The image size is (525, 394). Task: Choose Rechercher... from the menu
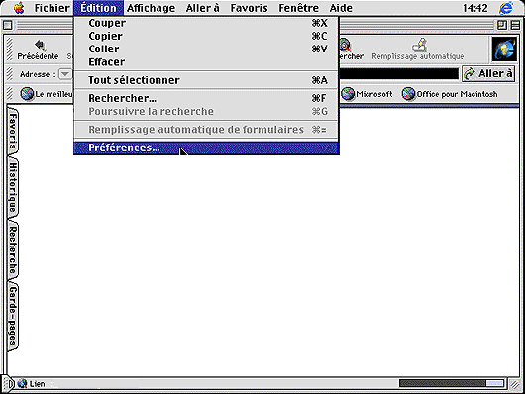(206, 98)
